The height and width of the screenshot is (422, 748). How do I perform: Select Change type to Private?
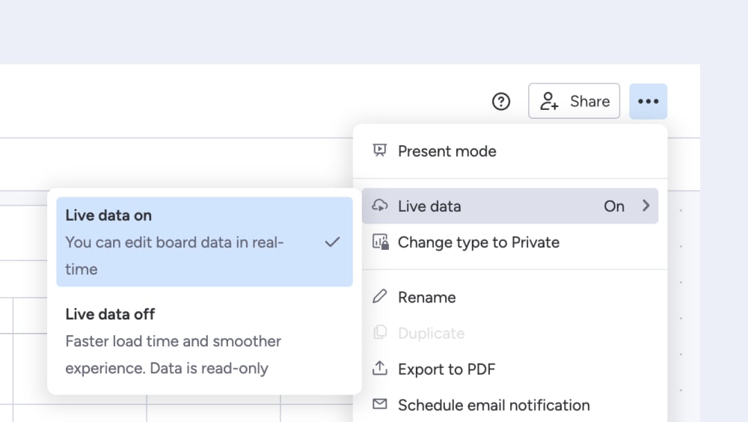click(510, 242)
